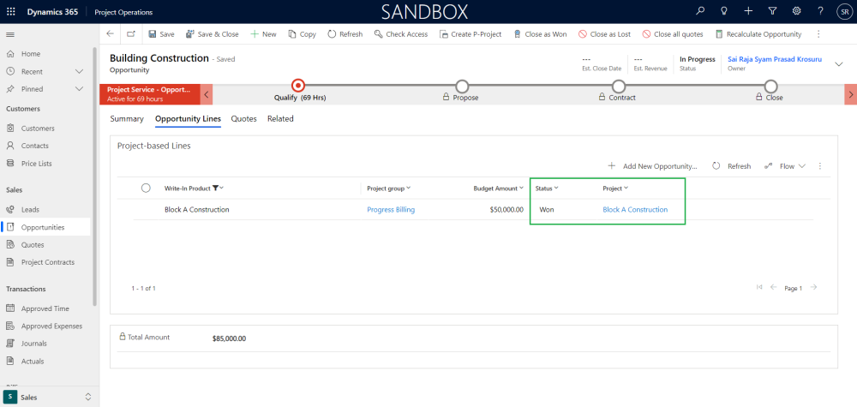Click Recalculate Opportunity command

pos(758,34)
